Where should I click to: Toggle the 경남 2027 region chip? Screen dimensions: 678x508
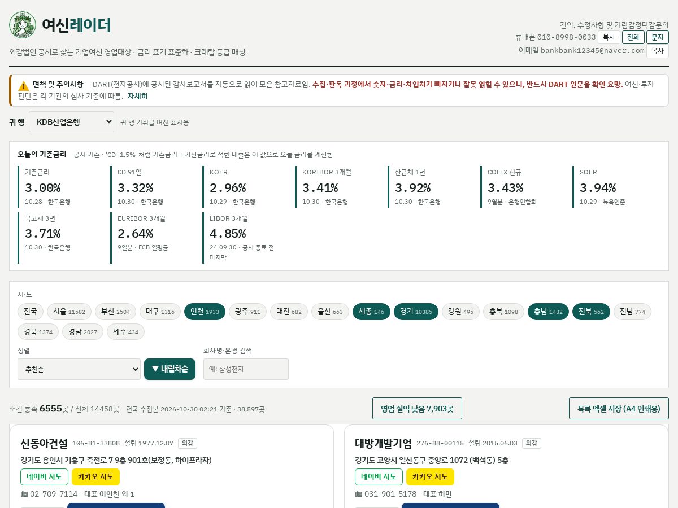(x=82, y=332)
